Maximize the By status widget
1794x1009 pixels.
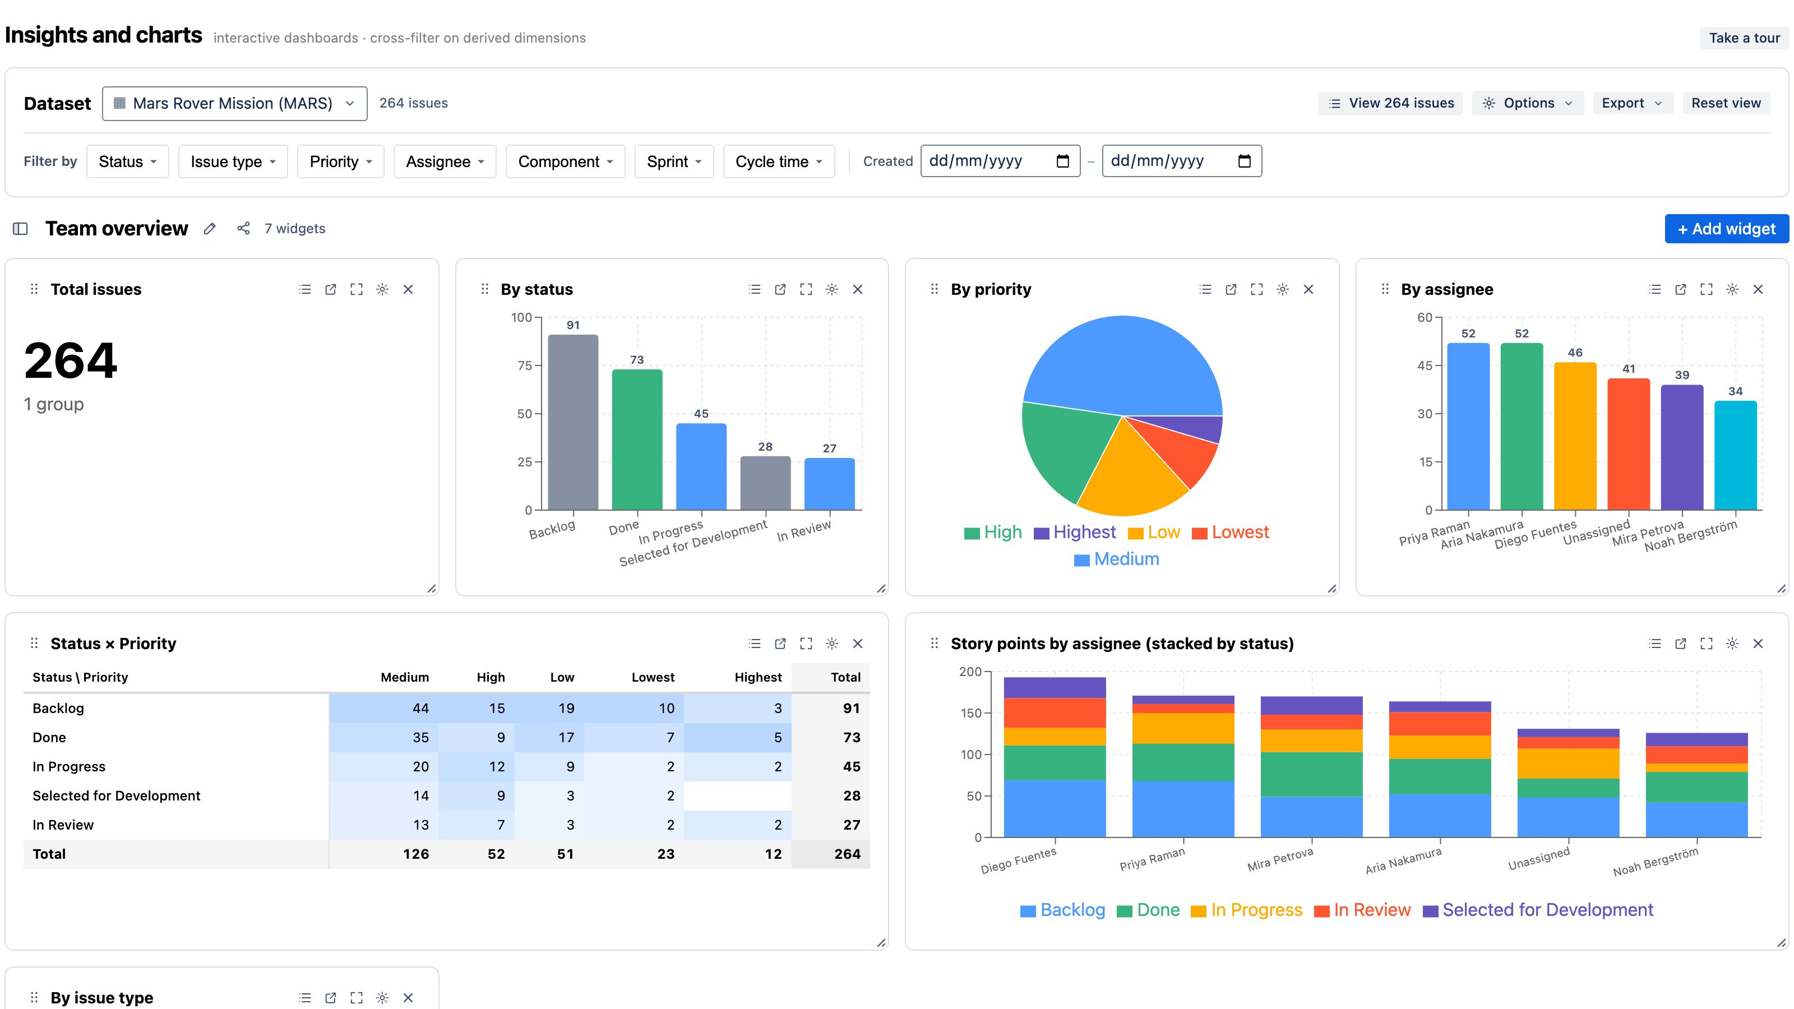(x=806, y=289)
